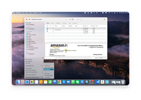Switch to split list-and-preview view
This screenshot has width=141, height=100.
(72, 20)
